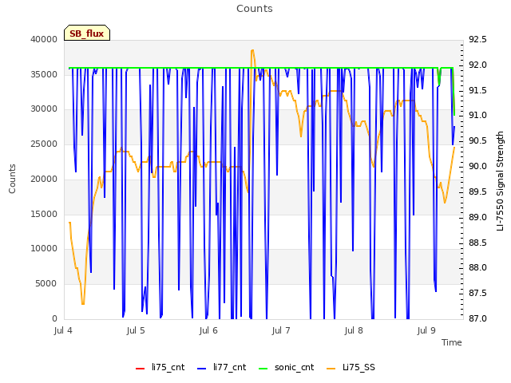Select the 'Jul 9' x-axis label

tap(426, 331)
